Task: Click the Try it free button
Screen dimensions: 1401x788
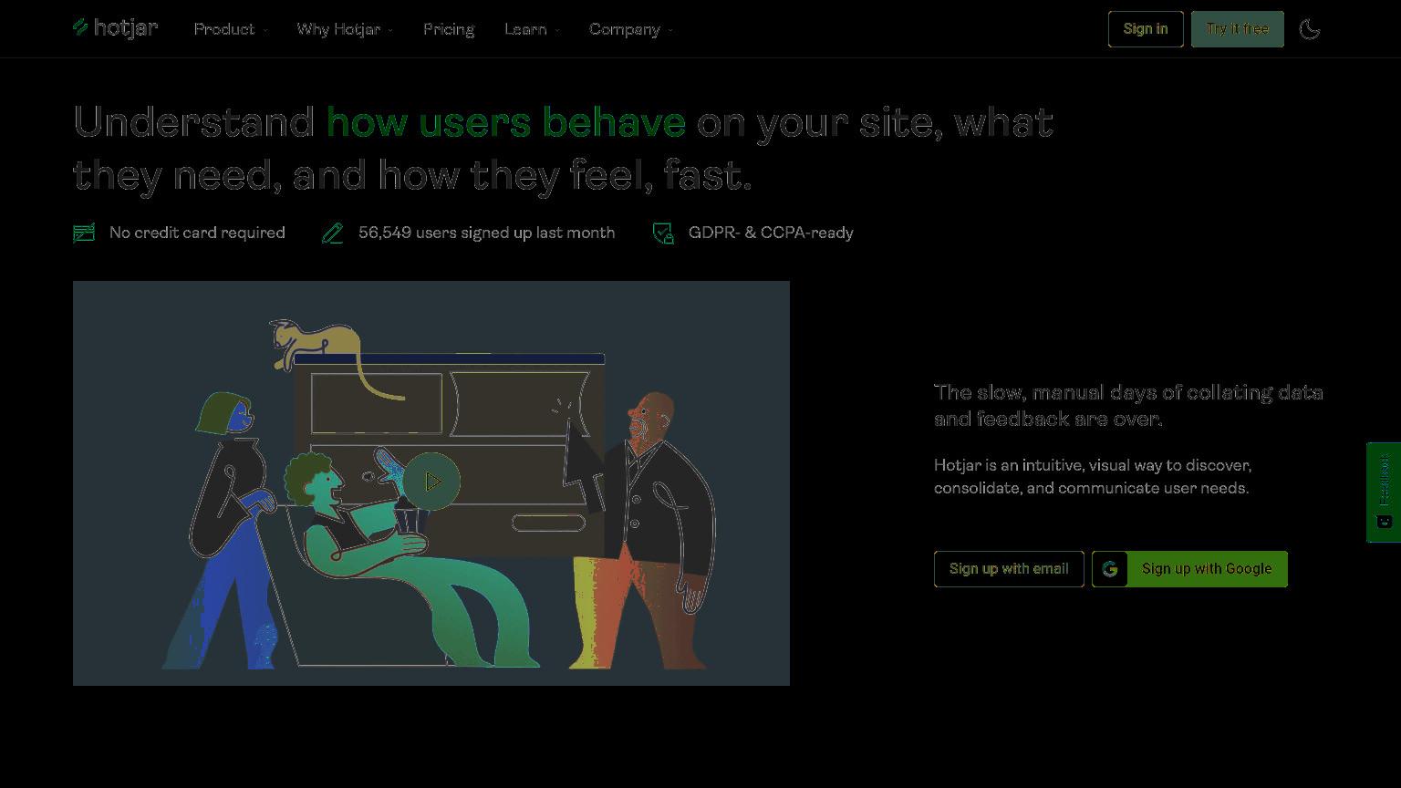Action: point(1238,29)
